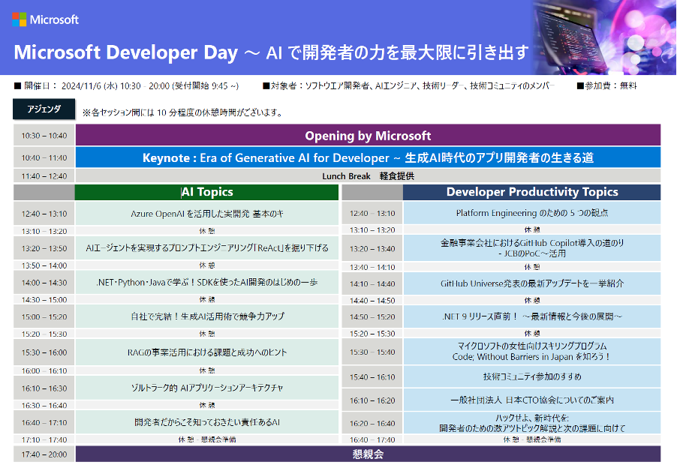Open session 開発者だからこそ知っておきたい責任あるAI
677x468 pixels.
click(x=207, y=422)
